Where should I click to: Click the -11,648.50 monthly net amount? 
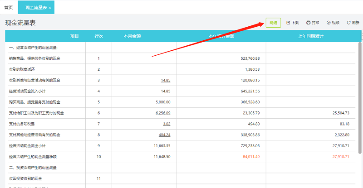(x=161, y=157)
